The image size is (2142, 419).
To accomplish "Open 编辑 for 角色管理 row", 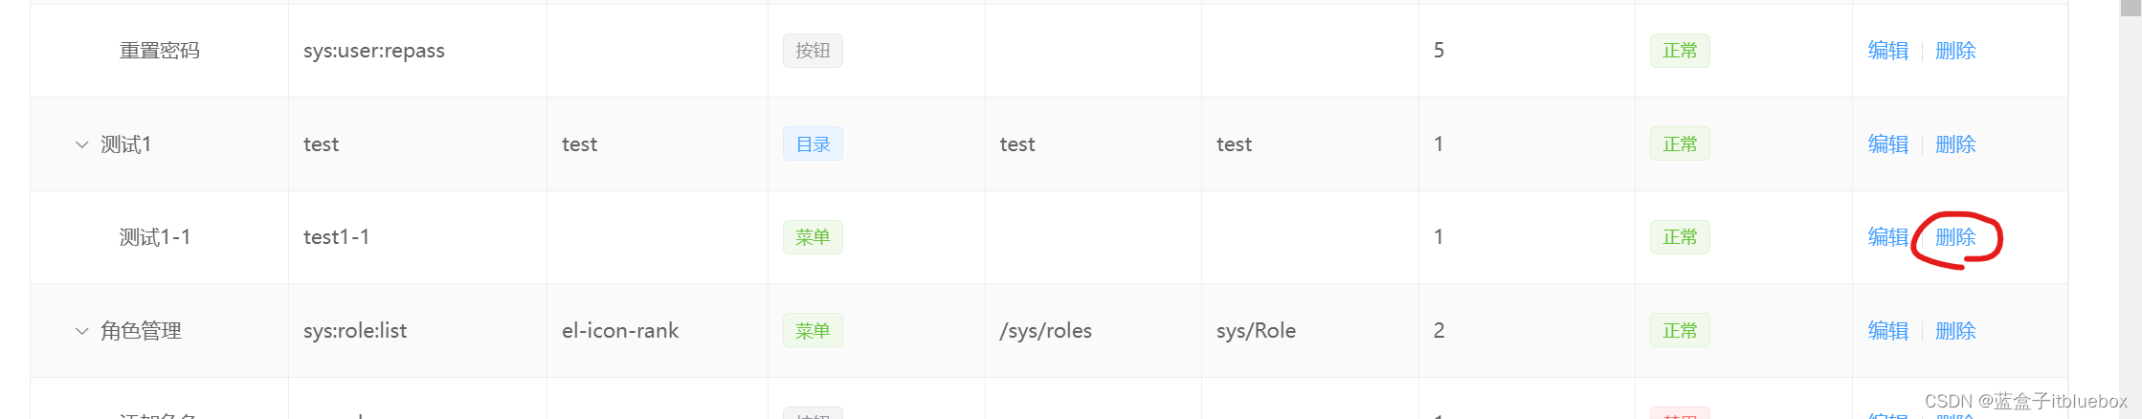I will point(1887,331).
